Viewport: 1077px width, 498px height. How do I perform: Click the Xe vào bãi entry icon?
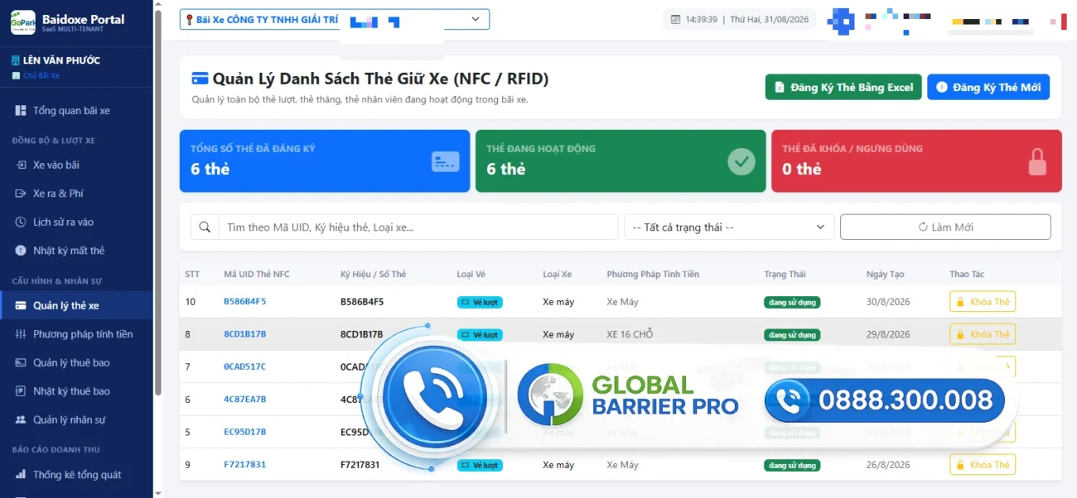[21, 165]
